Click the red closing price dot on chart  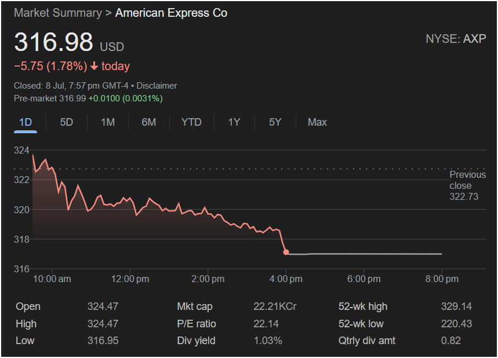coord(286,253)
